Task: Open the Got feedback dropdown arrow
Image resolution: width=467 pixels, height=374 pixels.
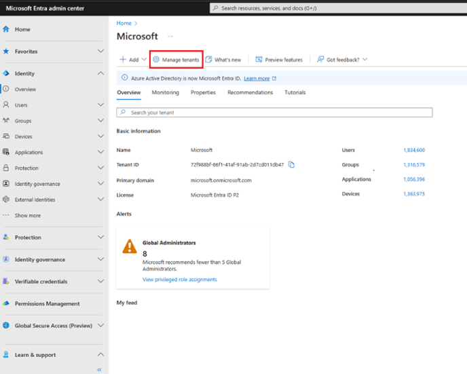Action: [x=365, y=60]
